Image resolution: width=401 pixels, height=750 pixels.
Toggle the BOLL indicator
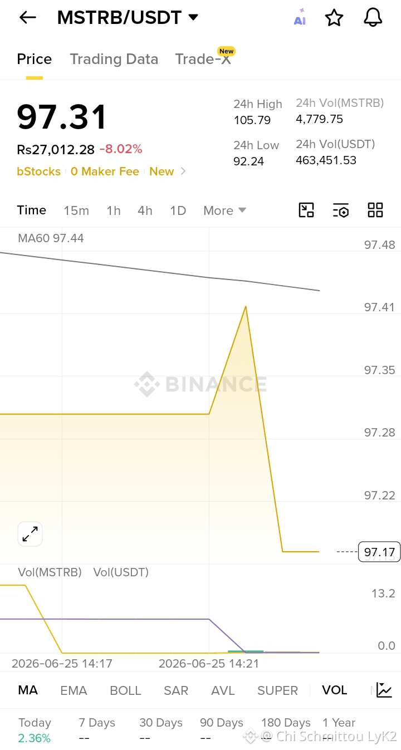126,690
